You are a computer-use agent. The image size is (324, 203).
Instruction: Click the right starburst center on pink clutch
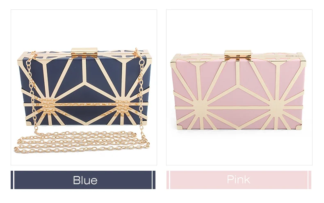click(276, 107)
